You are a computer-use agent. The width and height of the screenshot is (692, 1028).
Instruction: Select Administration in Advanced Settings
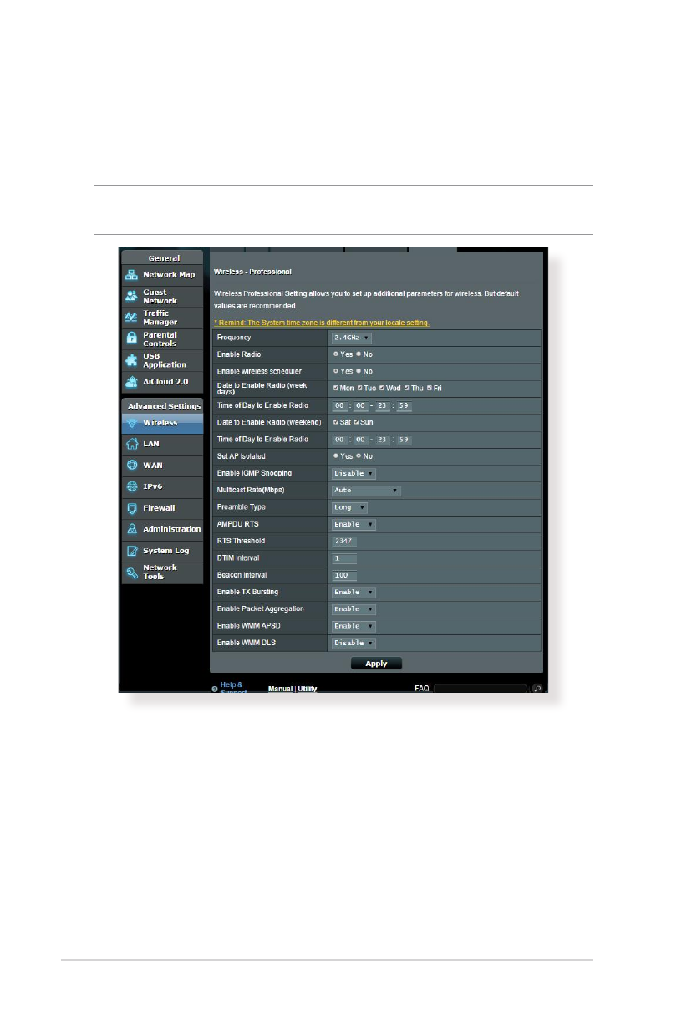(171, 529)
